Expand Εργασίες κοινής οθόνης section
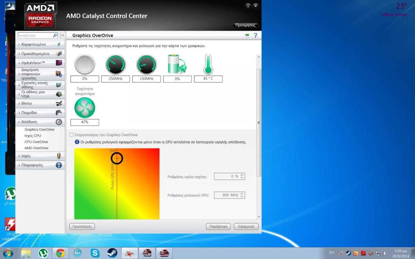 point(40,85)
